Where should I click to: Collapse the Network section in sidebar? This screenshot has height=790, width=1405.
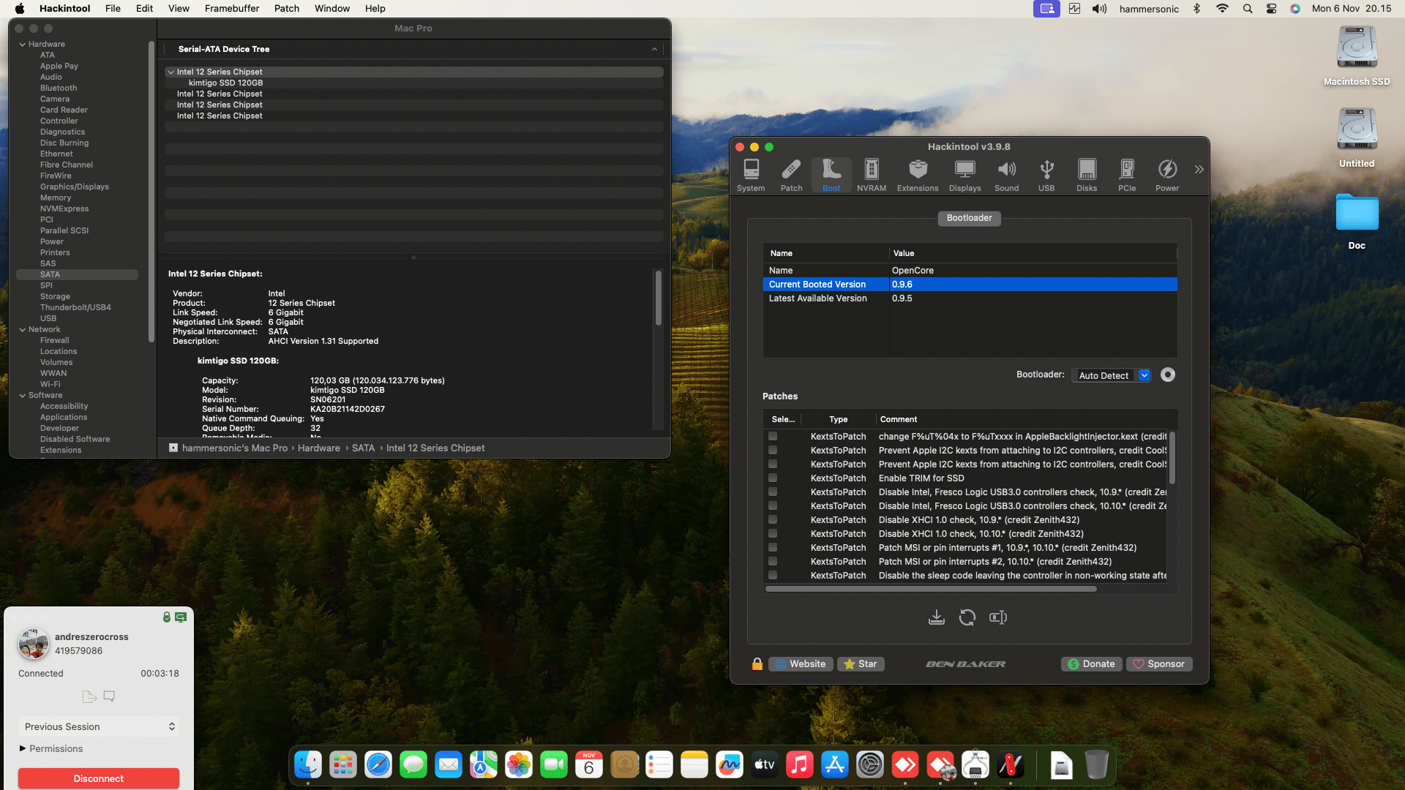(x=23, y=330)
